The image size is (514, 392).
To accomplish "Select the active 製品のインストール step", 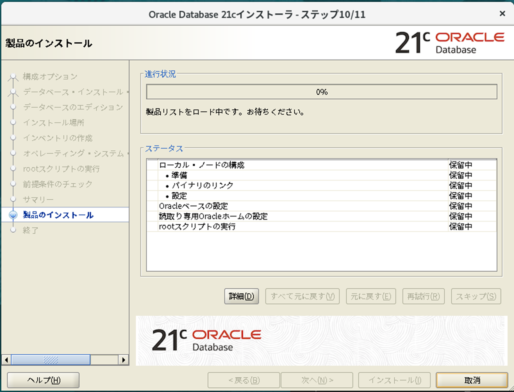I will (x=58, y=215).
